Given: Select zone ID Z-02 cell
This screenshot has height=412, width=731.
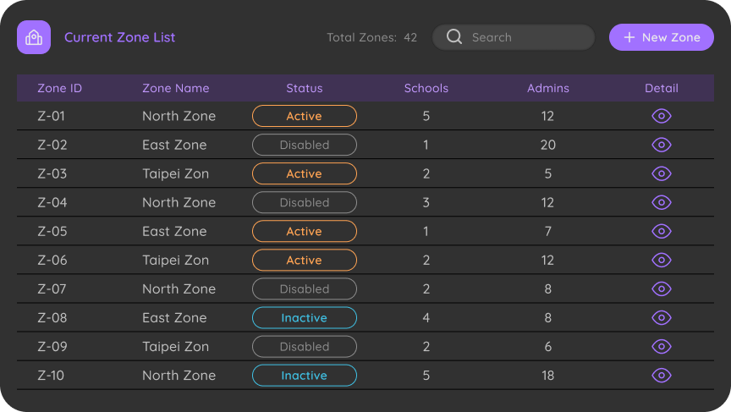Looking at the screenshot, I should (x=52, y=145).
